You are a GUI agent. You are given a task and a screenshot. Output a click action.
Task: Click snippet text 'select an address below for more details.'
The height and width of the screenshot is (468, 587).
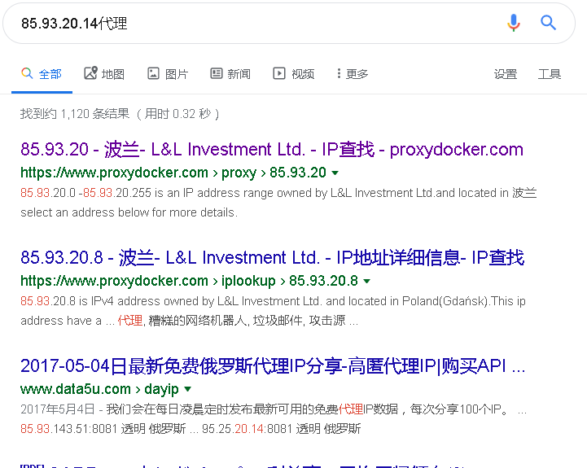coord(129,212)
